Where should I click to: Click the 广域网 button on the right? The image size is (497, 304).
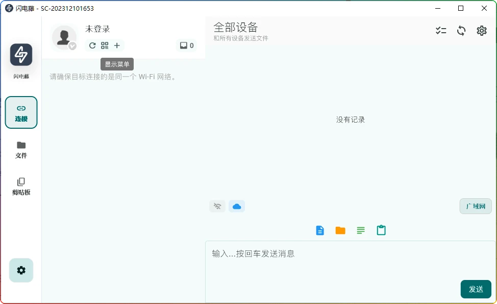click(475, 206)
